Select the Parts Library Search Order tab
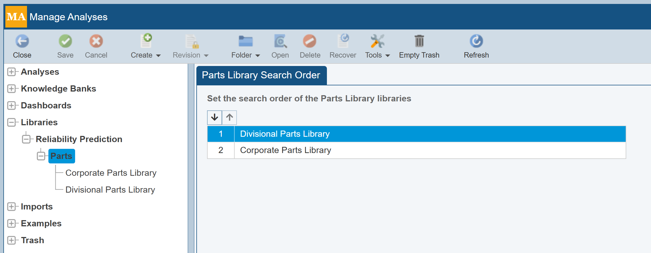Screen dimensions: 651x253 click(261, 75)
